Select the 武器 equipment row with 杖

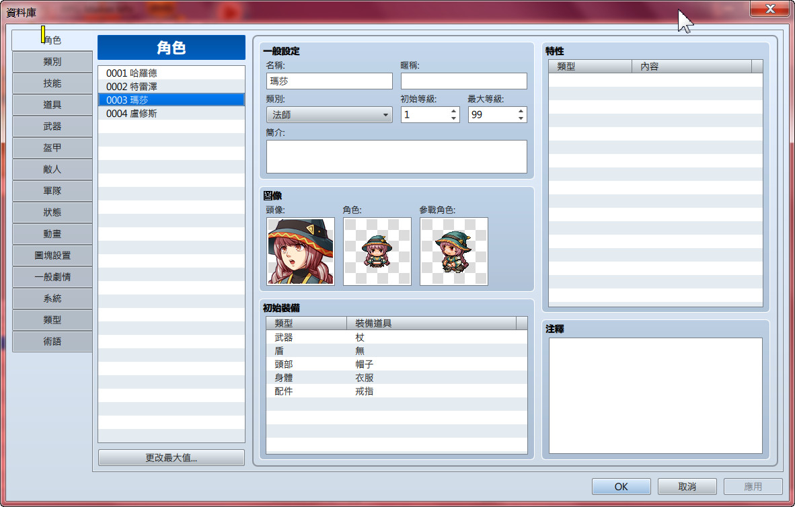396,337
